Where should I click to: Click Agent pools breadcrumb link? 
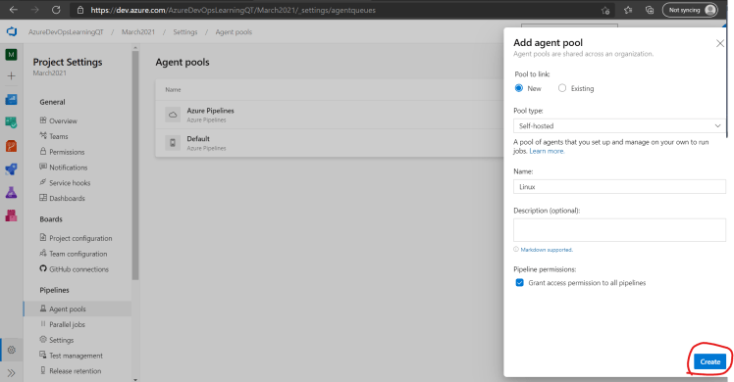234,32
